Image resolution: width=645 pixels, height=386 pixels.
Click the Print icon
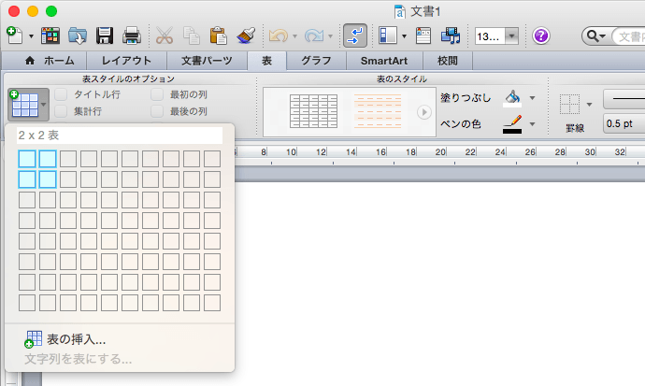132,36
